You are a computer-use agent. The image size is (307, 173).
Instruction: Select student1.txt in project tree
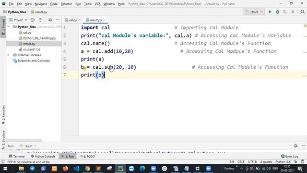coord(32,49)
